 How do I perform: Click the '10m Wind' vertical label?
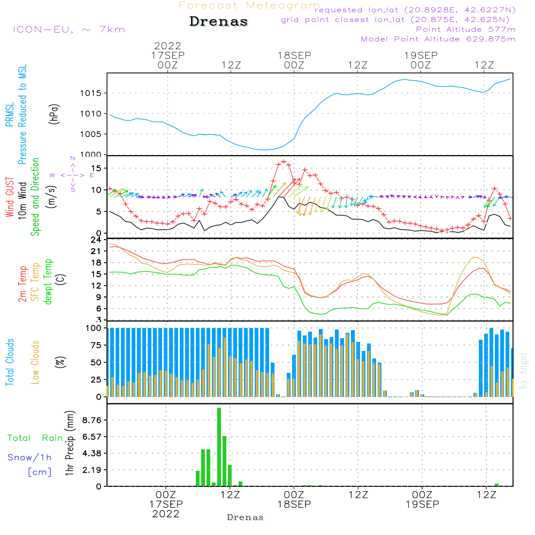point(22,201)
